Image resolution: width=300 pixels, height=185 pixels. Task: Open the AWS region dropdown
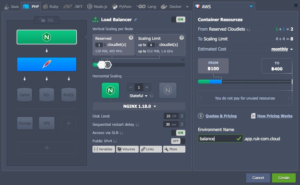pos(251,6)
